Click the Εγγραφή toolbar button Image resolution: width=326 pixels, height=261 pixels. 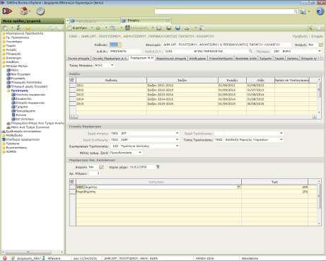coord(78,28)
